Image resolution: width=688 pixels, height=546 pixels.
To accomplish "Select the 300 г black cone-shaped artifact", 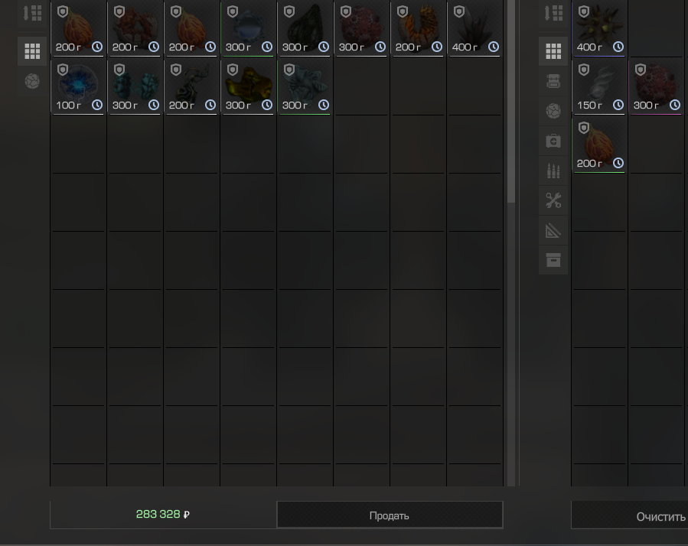I will pyautogui.click(x=305, y=28).
